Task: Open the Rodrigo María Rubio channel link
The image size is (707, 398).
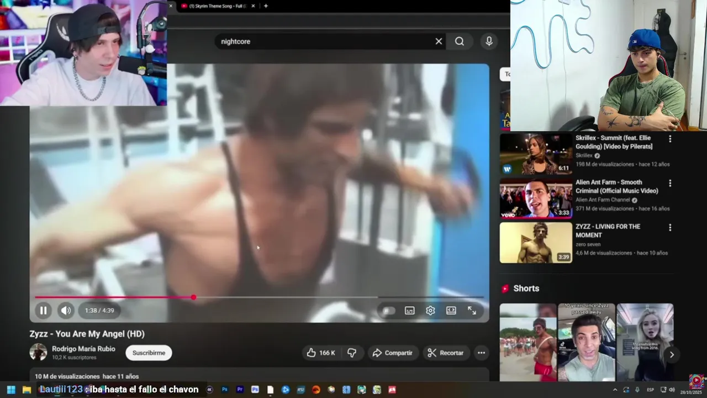Action: click(x=83, y=349)
